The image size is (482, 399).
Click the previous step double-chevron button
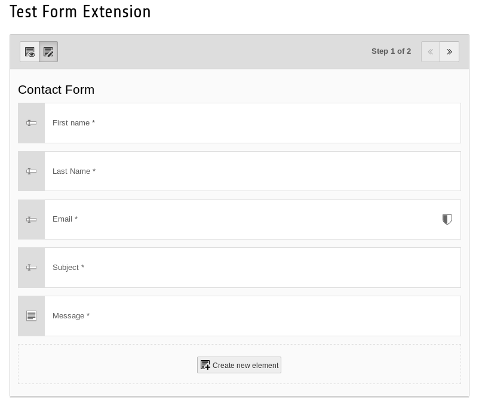[431, 52]
